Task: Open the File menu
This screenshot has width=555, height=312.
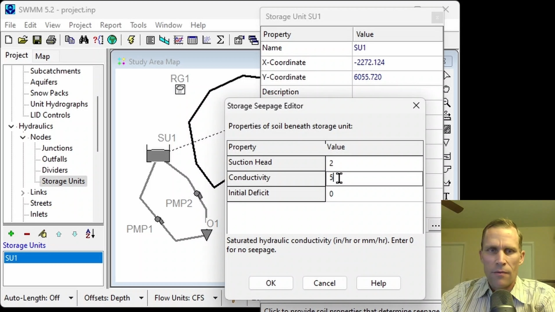Action: coord(10,25)
